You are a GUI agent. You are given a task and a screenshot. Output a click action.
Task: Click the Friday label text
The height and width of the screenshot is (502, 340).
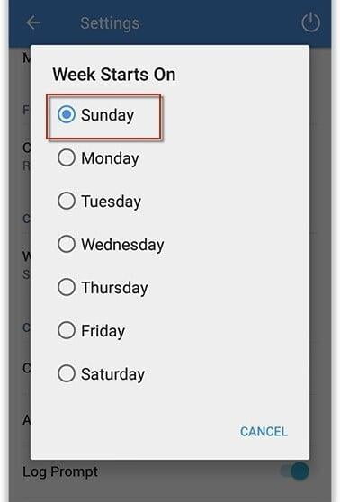point(103,331)
